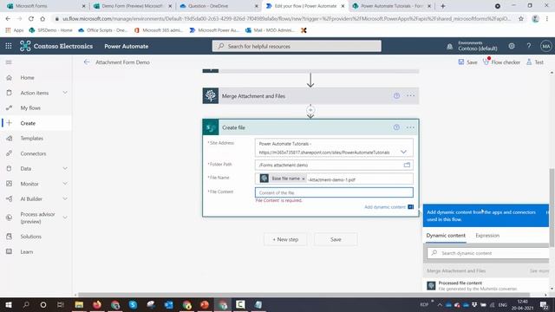Open the app launcher waffle icon

pos(9,46)
